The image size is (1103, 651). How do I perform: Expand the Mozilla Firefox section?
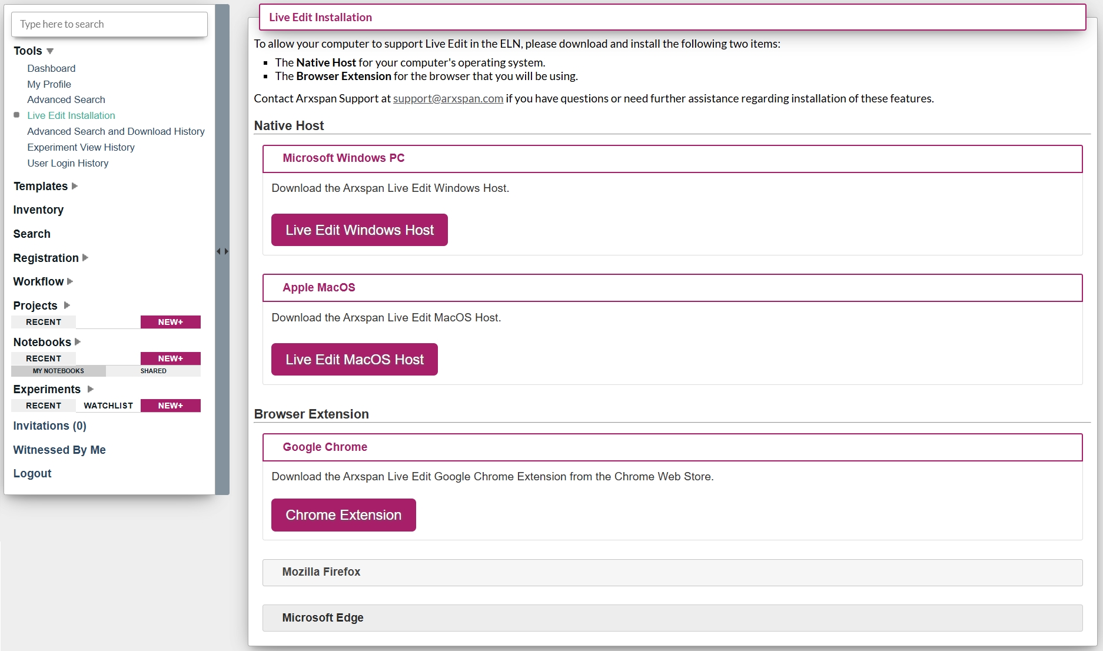point(672,572)
